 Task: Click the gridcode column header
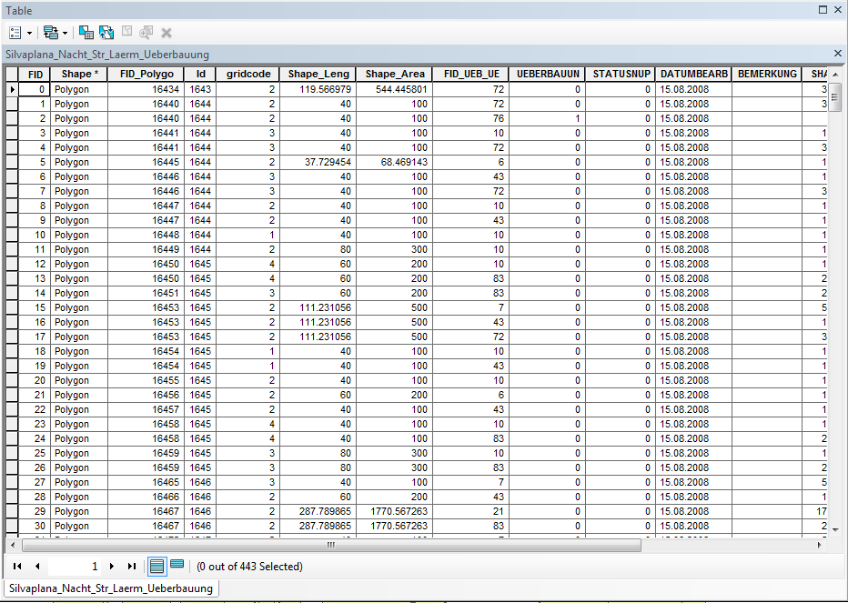(246, 74)
